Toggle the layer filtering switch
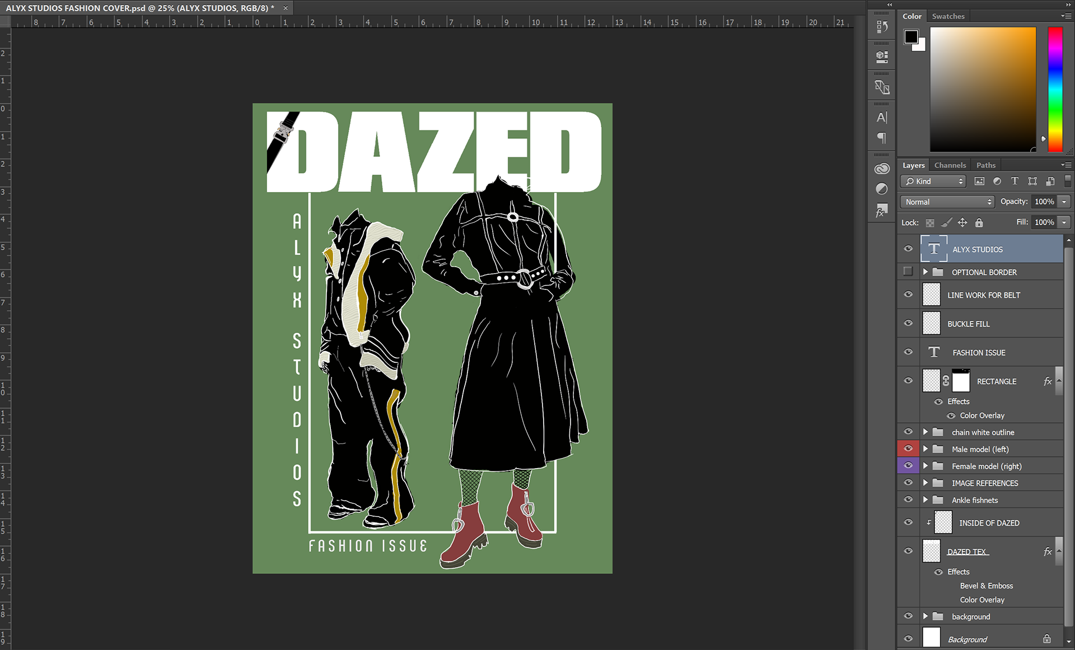 [x=1067, y=181]
